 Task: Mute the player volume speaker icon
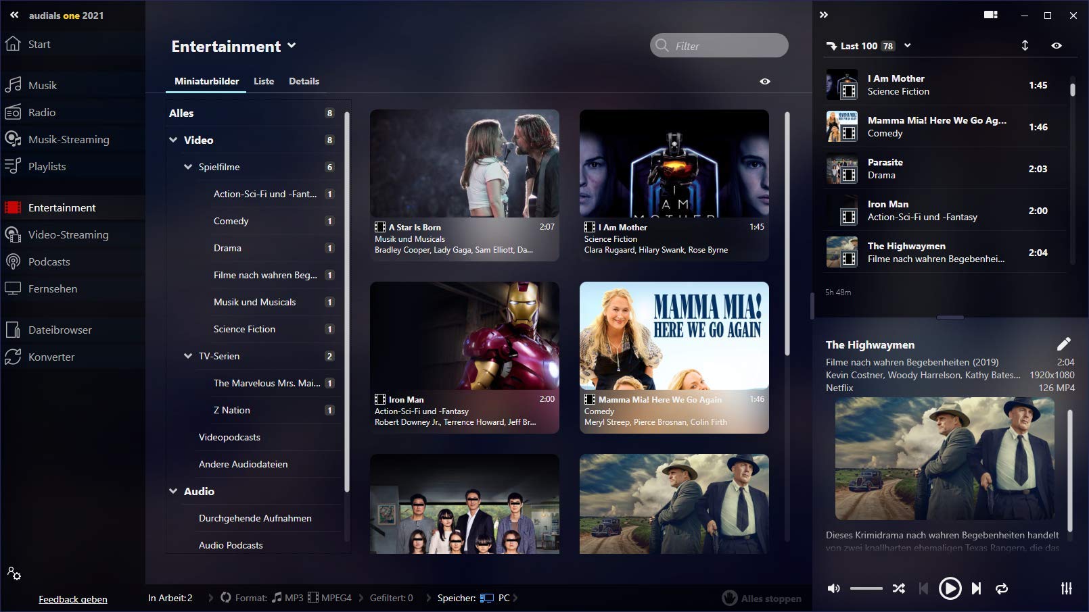[x=834, y=588]
